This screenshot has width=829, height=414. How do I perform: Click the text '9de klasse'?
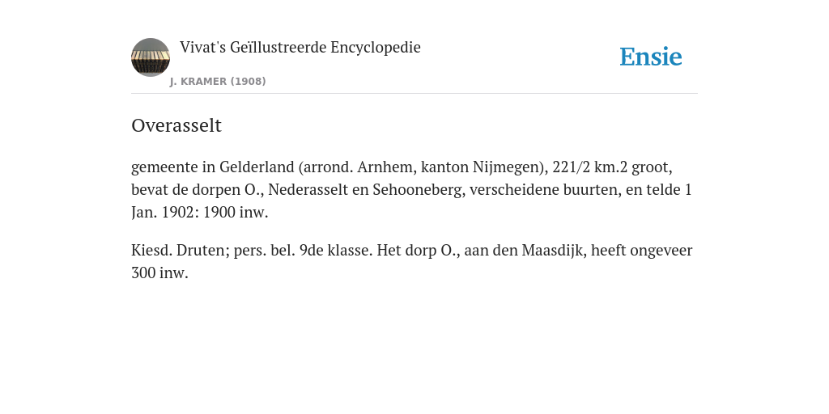336,251
